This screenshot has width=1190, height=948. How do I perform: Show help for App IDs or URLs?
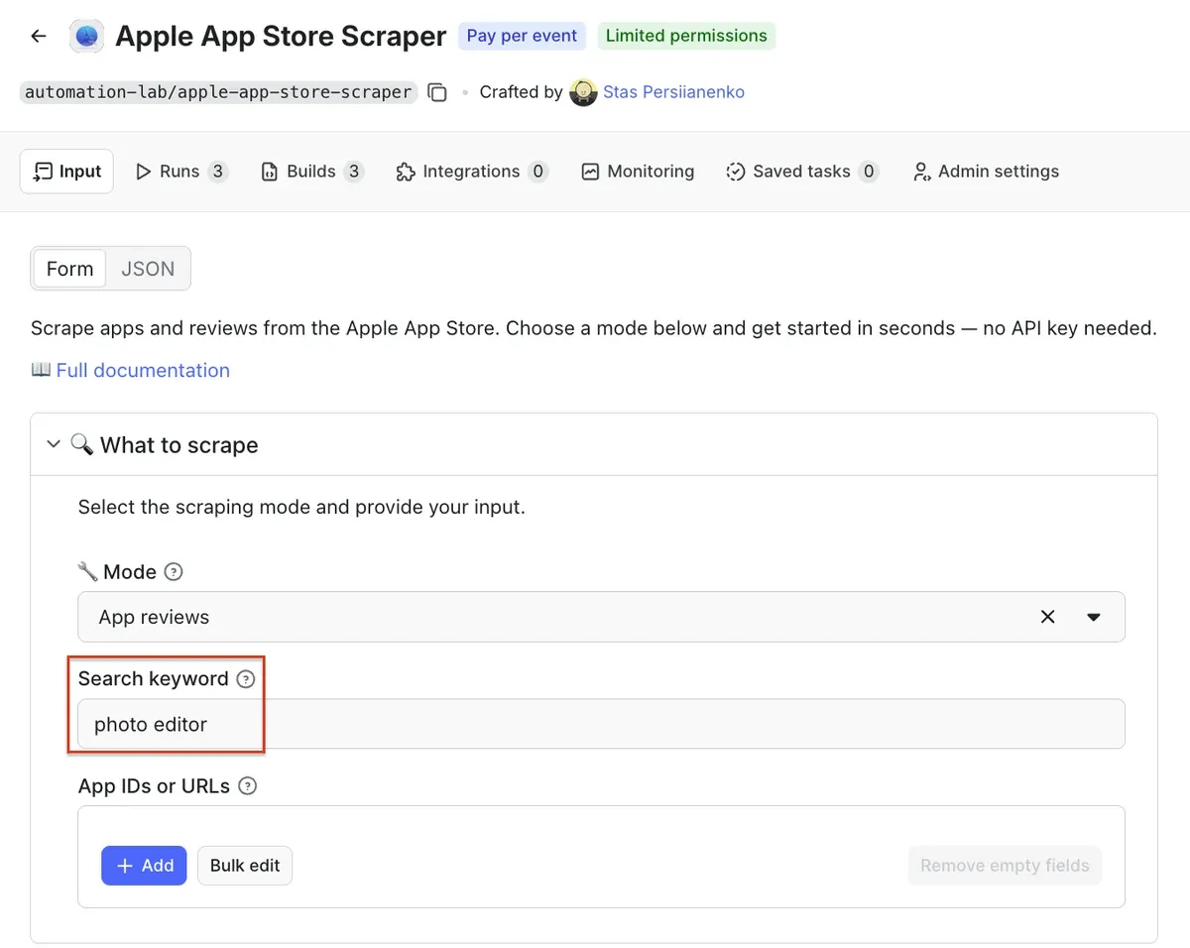coord(248,786)
